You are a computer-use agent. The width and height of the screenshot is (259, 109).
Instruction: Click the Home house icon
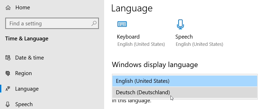point(8,8)
